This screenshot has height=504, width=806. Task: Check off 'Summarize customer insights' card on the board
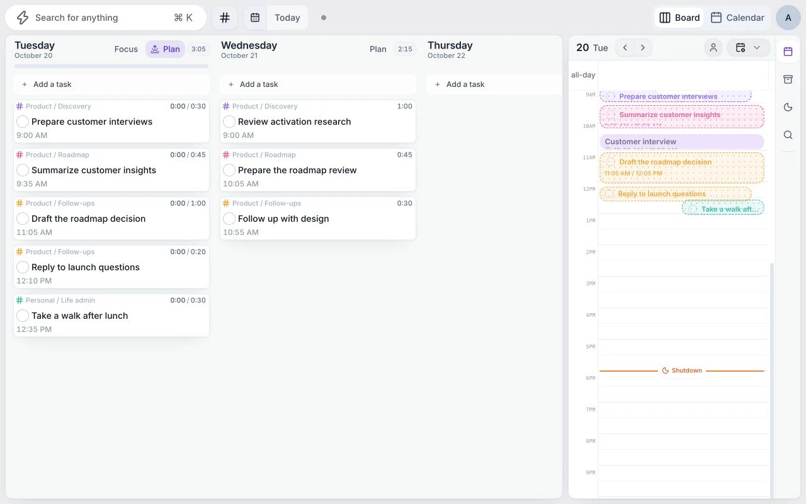pyautogui.click(x=23, y=170)
